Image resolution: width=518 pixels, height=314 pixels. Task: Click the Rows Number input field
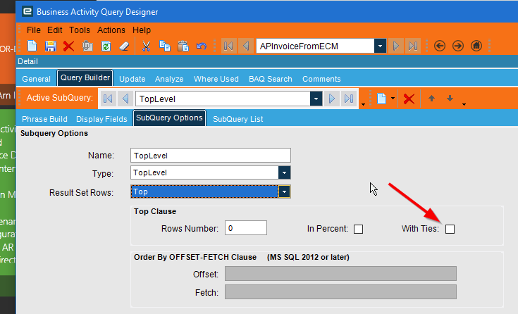tap(246, 228)
